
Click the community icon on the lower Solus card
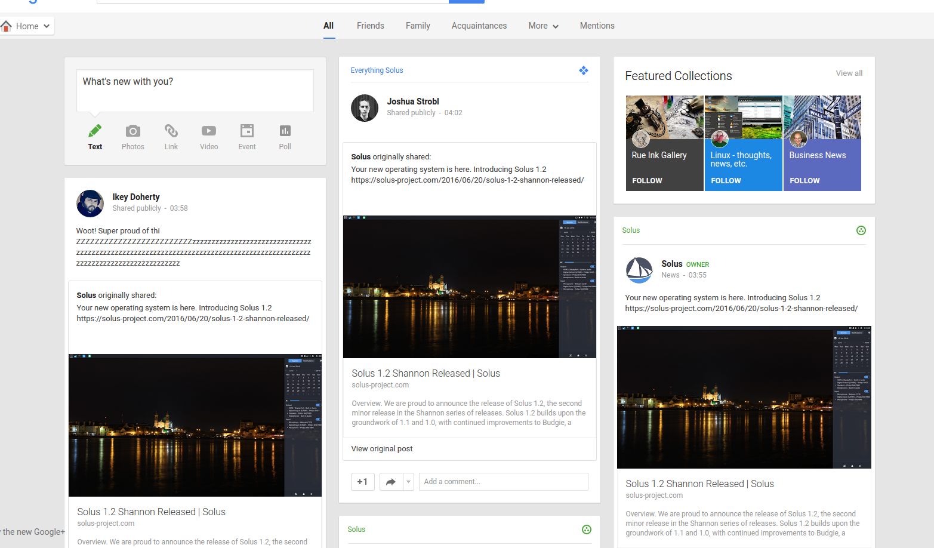pos(587,529)
